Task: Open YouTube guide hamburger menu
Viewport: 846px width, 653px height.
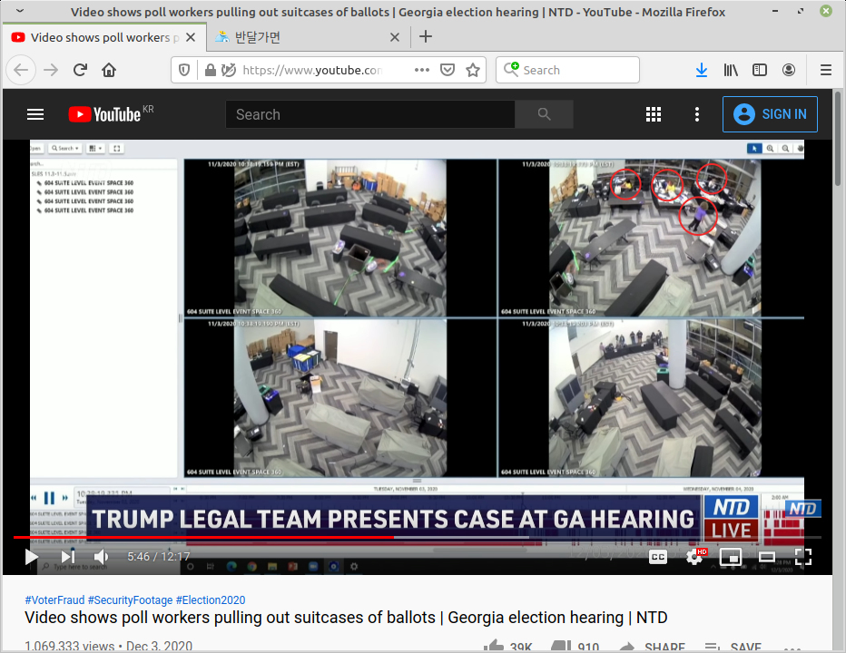Action: 35,114
